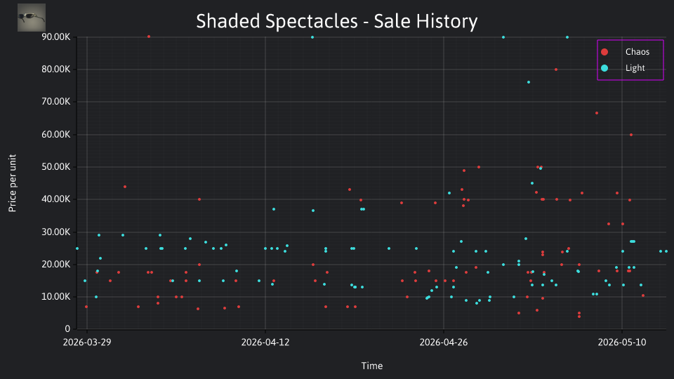Click the 0 y-axis tick label
This screenshot has width=674, height=379.
[x=67, y=329]
